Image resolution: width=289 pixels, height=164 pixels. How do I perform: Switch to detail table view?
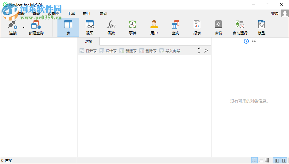(x=267, y=161)
